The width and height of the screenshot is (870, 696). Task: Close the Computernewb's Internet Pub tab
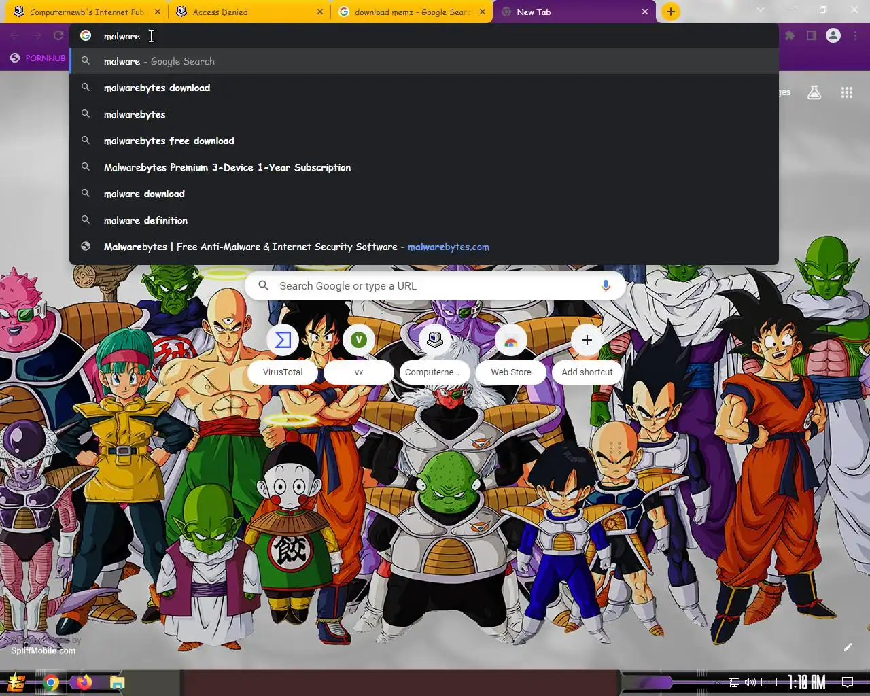[x=158, y=12]
